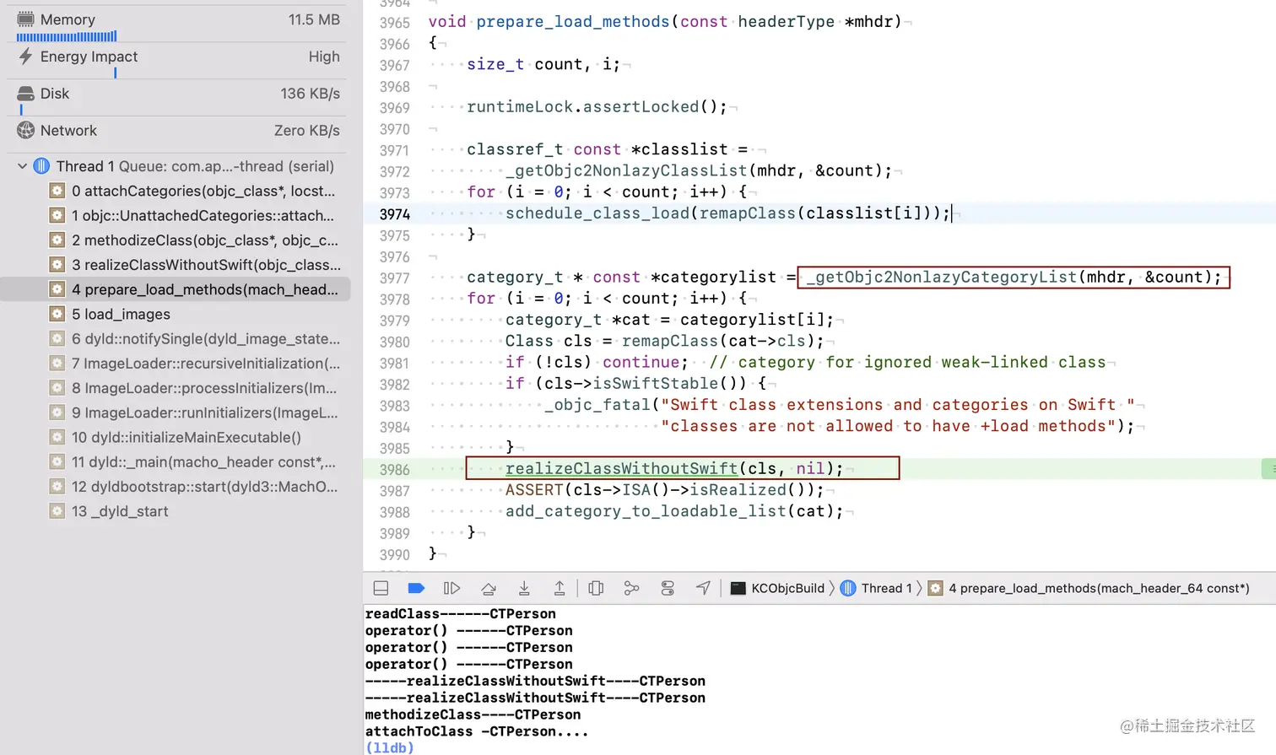This screenshot has width=1276, height=755.
Task: Click the Step Over icon
Action: coord(489,588)
